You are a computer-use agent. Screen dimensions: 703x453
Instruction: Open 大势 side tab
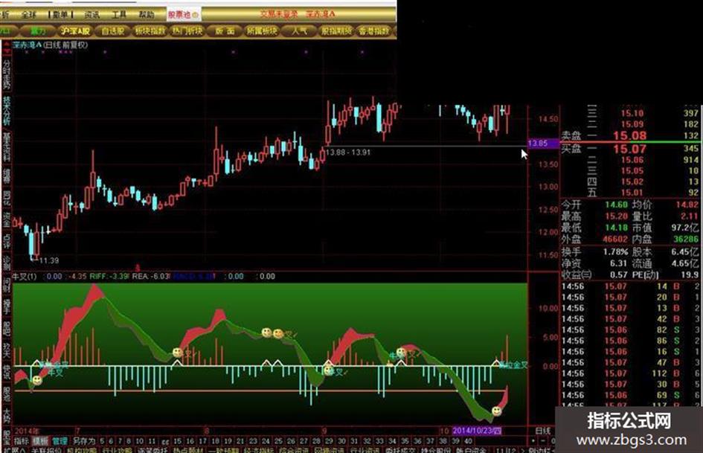coord(6,415)
